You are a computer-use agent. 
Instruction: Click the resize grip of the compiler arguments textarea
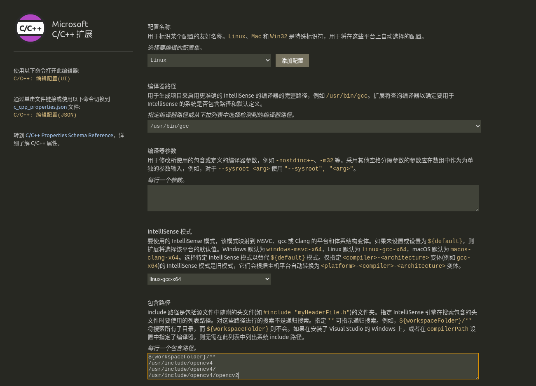point(477,209)
